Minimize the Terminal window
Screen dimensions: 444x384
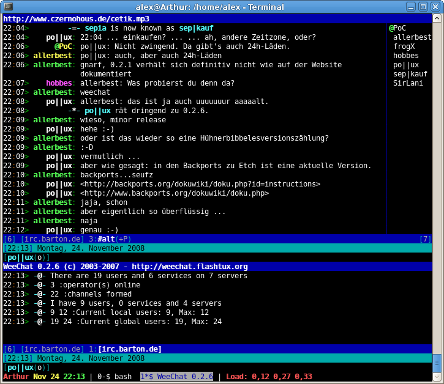point(410,7)
